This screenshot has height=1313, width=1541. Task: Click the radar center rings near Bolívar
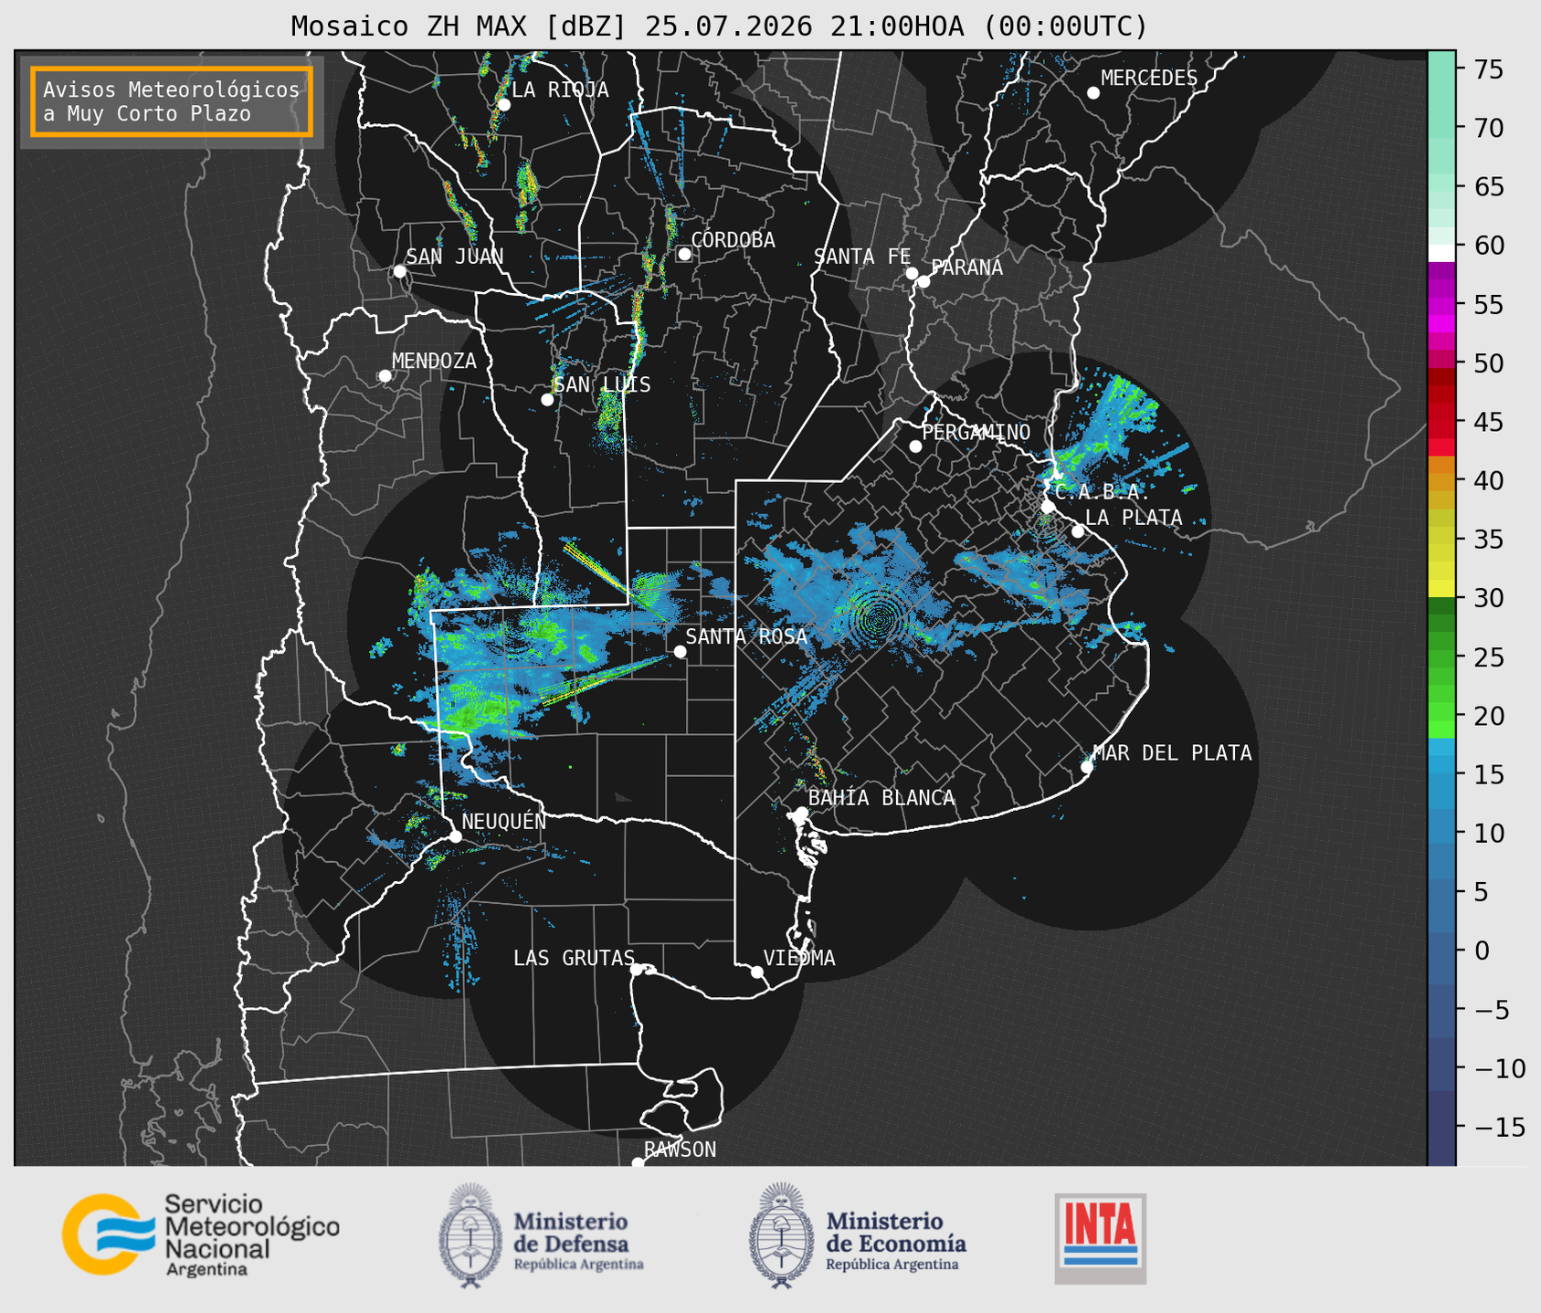coord(879,619)
